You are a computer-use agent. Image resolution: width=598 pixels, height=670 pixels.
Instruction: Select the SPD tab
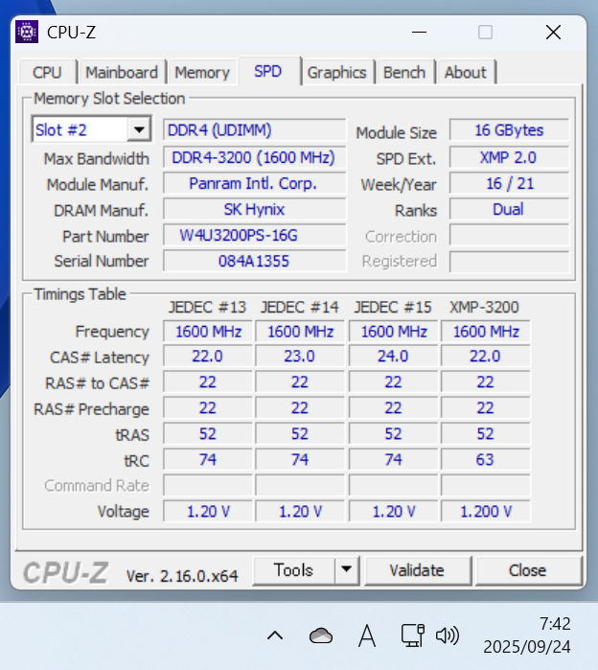coord(268,71)
